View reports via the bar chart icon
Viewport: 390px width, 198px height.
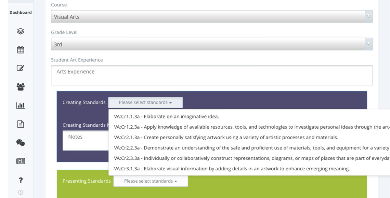coord(20,105)
